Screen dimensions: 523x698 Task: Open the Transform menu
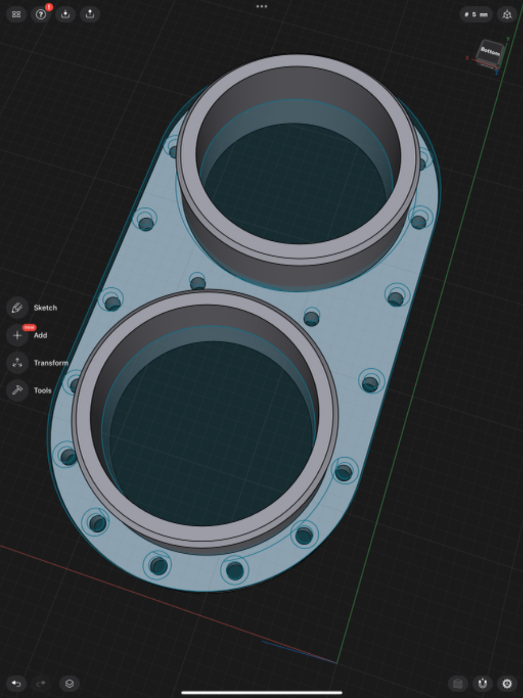[x=17, y=363]
